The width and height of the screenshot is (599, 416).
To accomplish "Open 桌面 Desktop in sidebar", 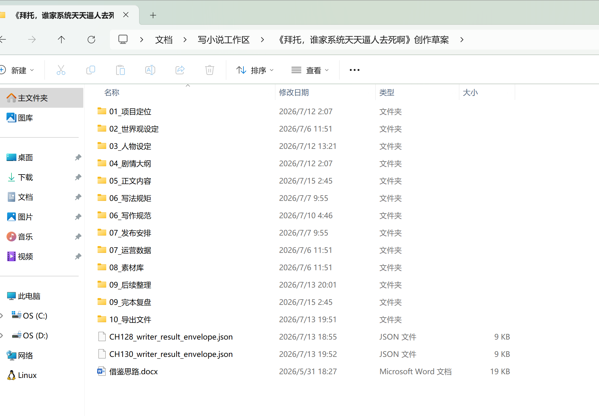I will [42, 157].
